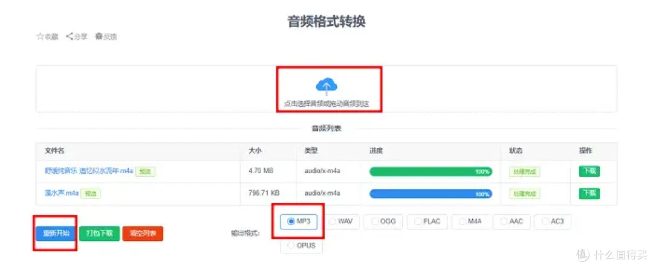Click the 音频列表 section heading
The width and height of the screenshot is (653, 268).
click(326, 129)
